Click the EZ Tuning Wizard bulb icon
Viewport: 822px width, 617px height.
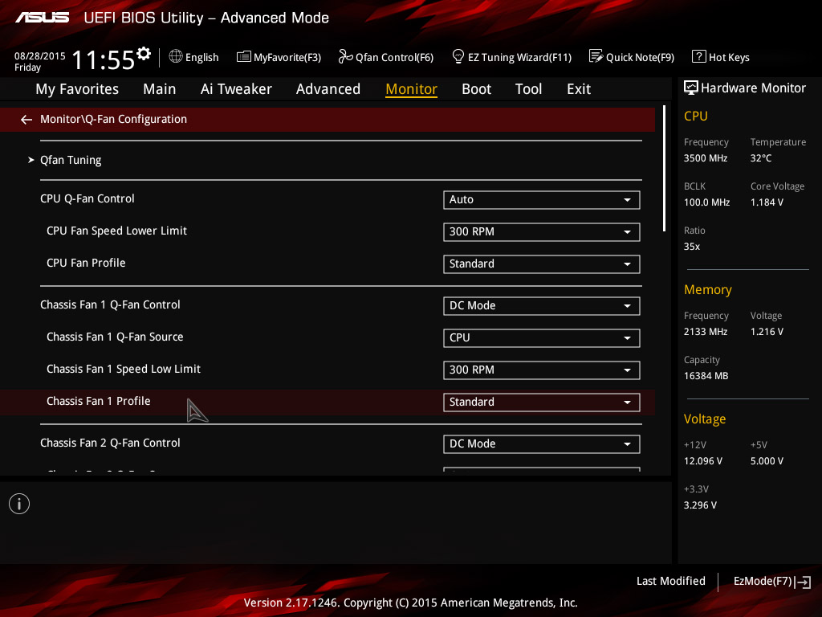point(458,56)
